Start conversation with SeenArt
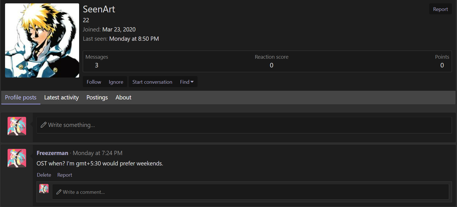Image resolution: width=457 pixels, height=207 pixels. click(152, 82)
